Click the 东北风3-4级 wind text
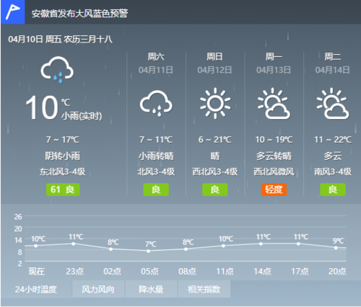The height and width of the screenshot is (307, 361). tap(63, 172)
